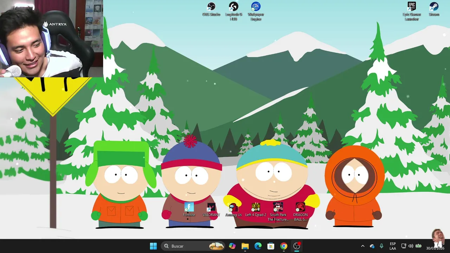Open Microsoft Store from the taskbar
Screen dimensions: 450x253
tap(271, 246)
